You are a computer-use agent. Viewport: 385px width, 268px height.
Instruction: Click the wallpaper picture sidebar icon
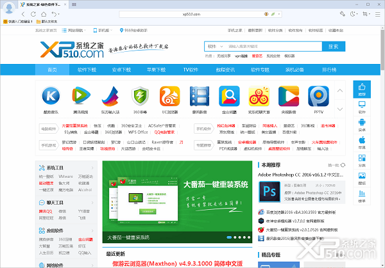pyautogui.click(x=362, y=178)
